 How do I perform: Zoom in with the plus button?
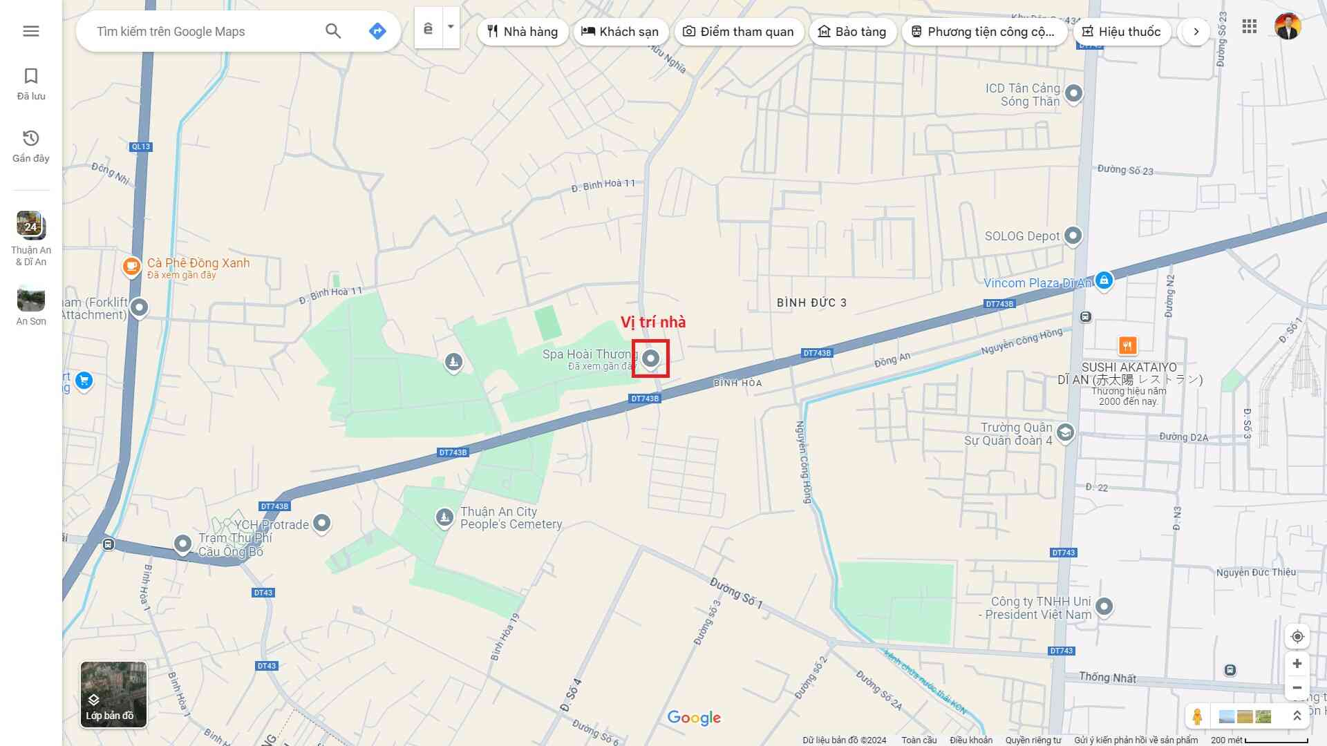pos(1297,664)
